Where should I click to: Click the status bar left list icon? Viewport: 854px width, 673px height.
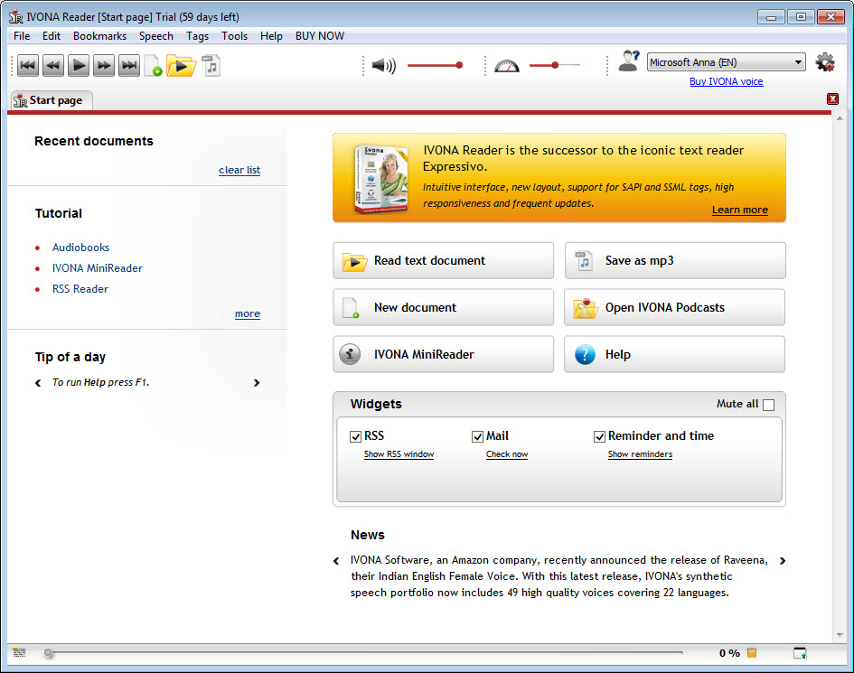(x=19, y=652)
